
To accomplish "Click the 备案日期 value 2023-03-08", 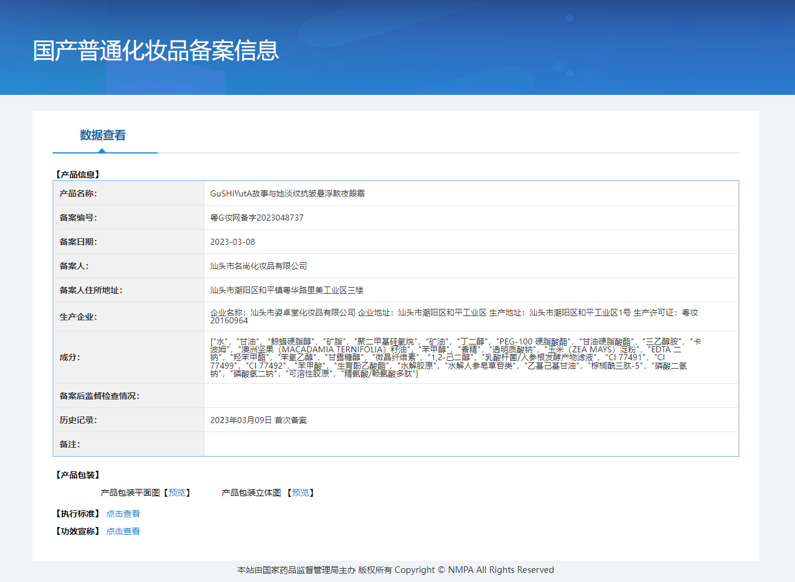I will [x=232, y=242].
